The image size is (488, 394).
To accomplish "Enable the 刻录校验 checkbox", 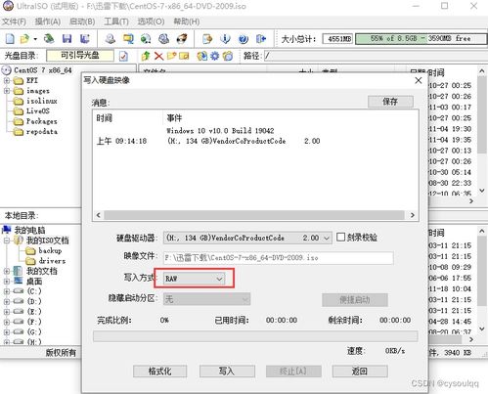I will (340, 237).
